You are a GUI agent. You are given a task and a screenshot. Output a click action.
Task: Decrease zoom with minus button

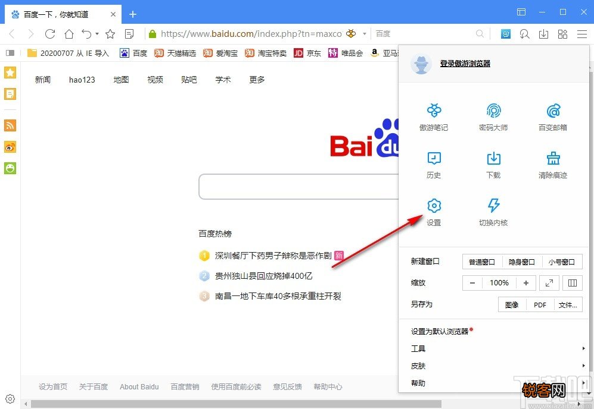coord(472,283)
